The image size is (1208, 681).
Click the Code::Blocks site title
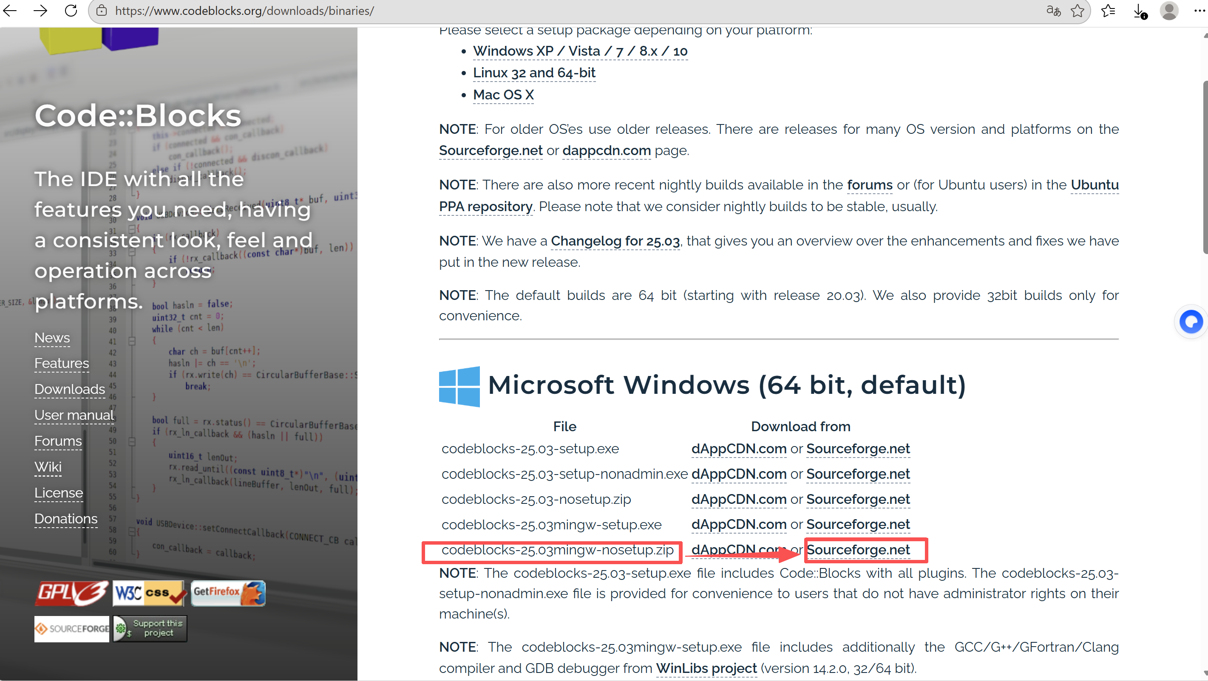(138, 115)
